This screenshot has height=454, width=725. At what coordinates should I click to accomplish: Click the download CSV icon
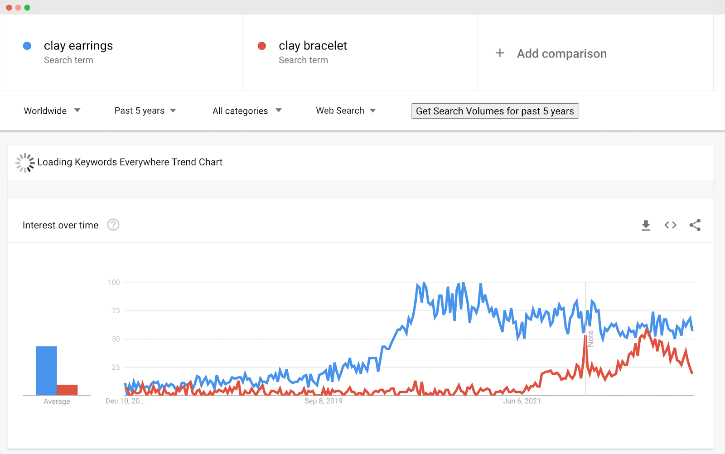(x=646, y=225)
